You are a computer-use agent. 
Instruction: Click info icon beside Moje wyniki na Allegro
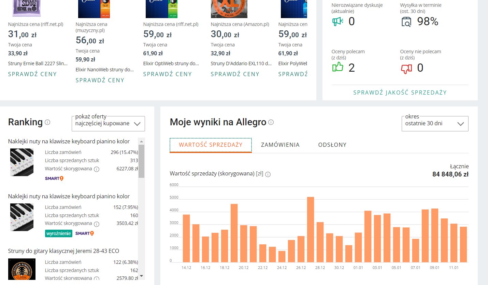[x=271, y=122]
